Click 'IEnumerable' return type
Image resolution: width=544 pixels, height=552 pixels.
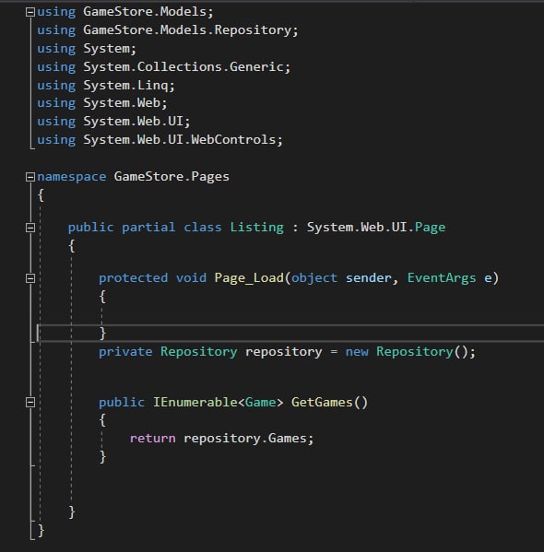coord(195,402)
